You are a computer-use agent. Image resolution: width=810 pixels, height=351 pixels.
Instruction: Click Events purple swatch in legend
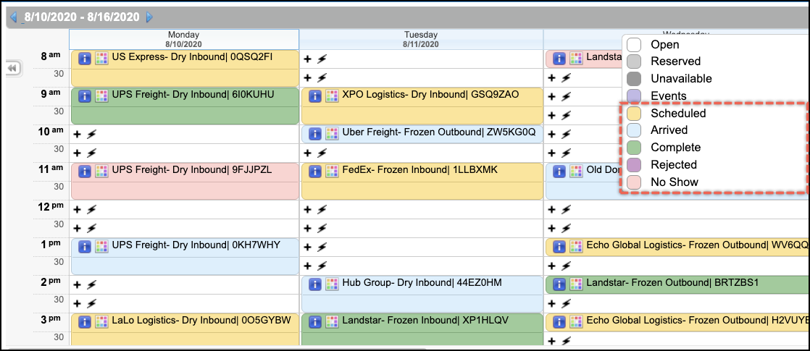tap(634, 96)
